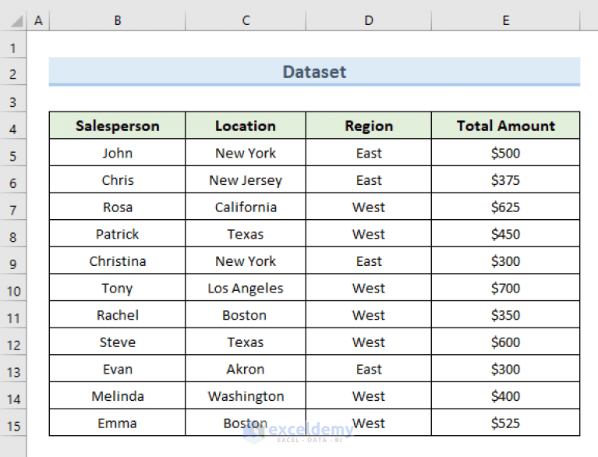Select the $500 amount cell
The width and height of the screenshot is (598, 457).
coord(506,153)
